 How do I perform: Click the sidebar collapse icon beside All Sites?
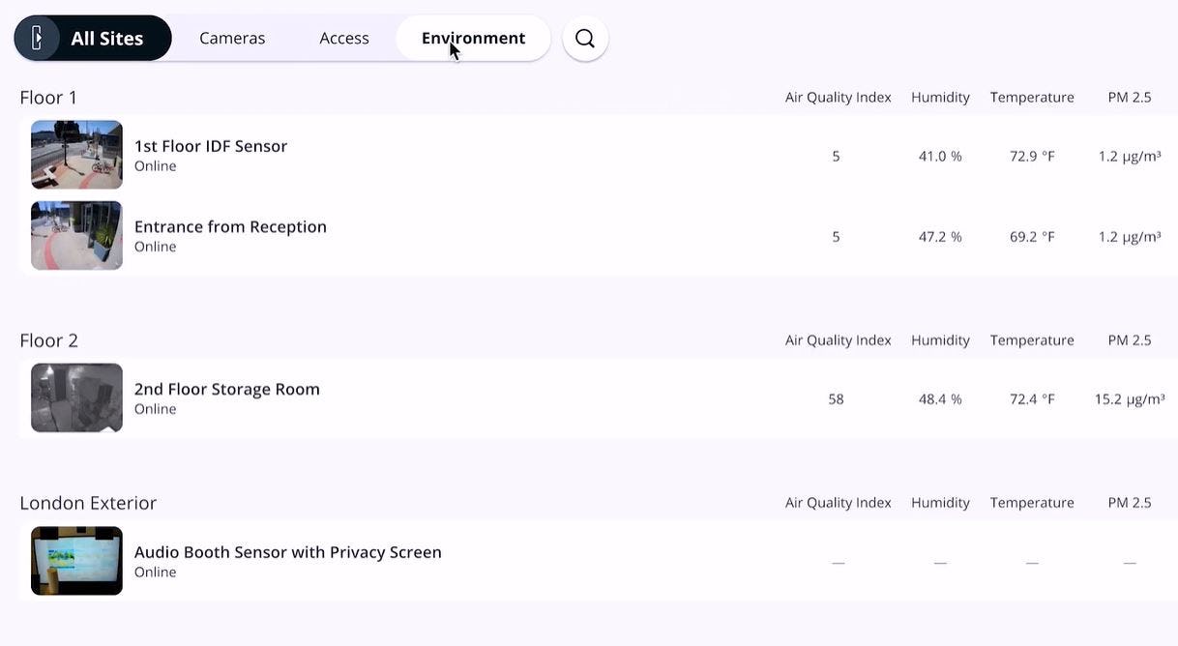pos(38,37)
